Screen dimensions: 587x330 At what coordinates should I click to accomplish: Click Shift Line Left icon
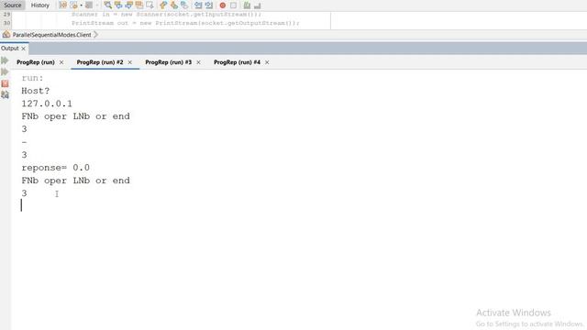tap(198, 5)
